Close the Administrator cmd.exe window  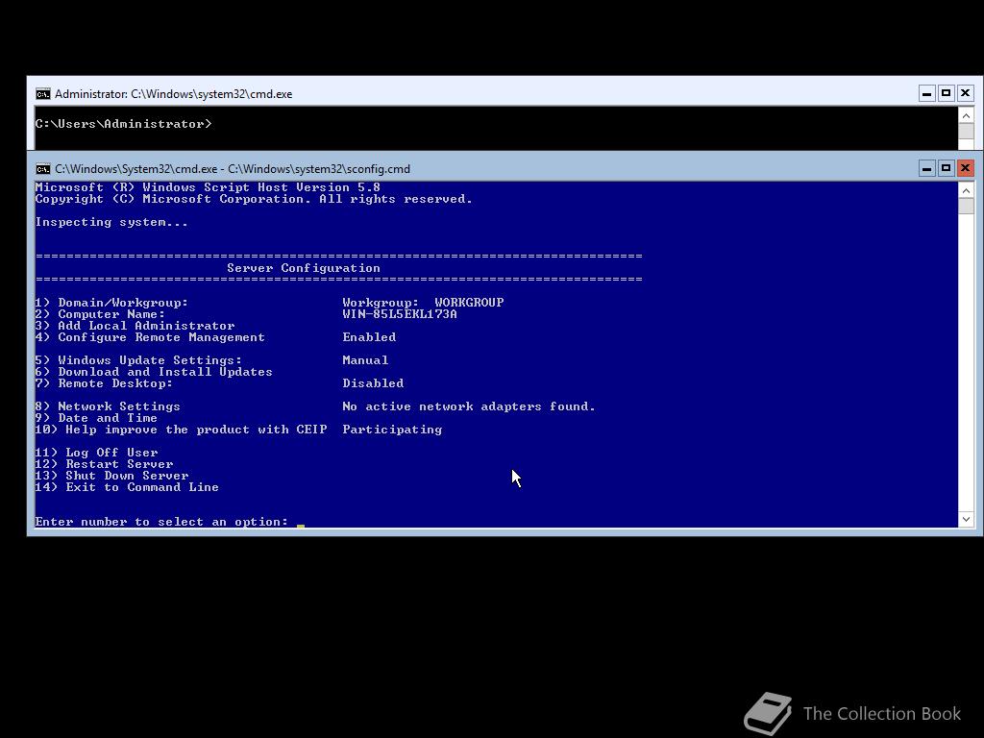[965, 93]
